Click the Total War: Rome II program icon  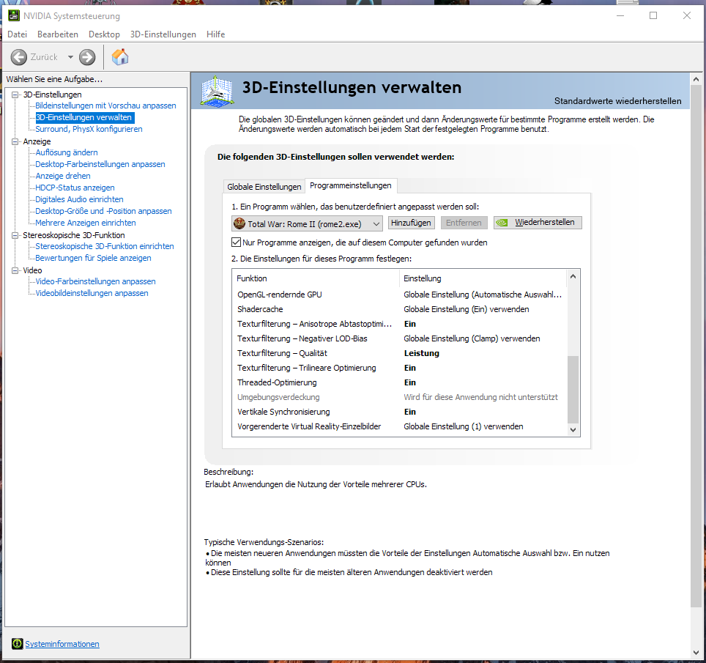coord(239,223)
